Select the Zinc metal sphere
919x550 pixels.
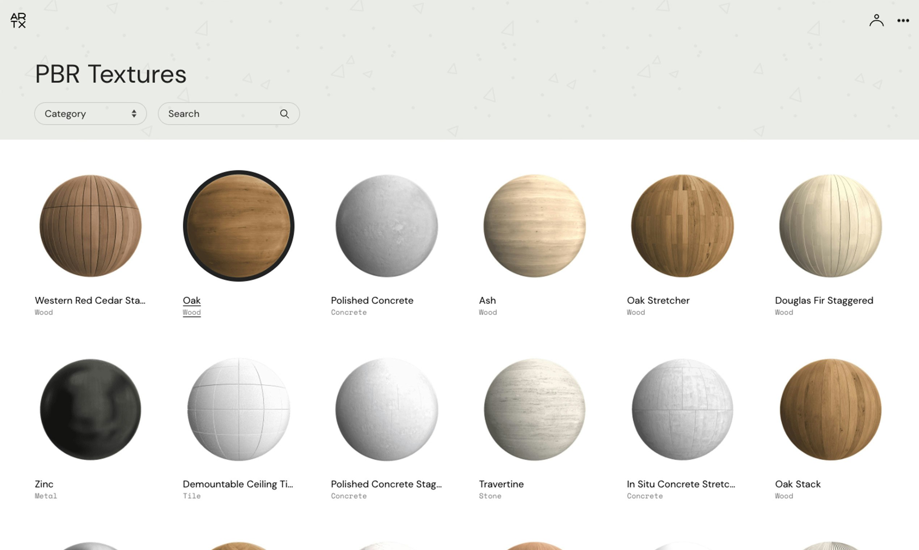pyautogui.click(x=90, y=410)
